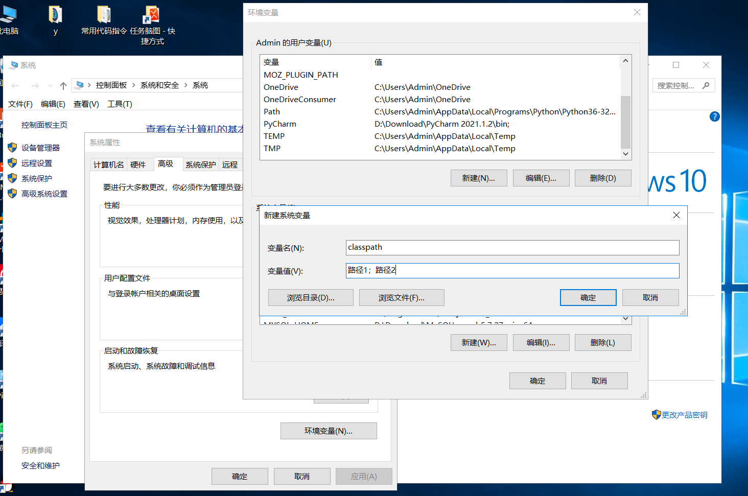Click the 变量值 input field
The width and height of the screenshot is (748, 496).
click(x=512, y=270)
